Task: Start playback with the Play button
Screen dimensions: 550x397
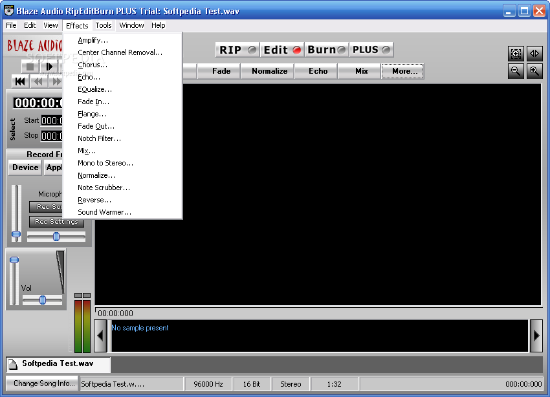Action: pos(49,66)
